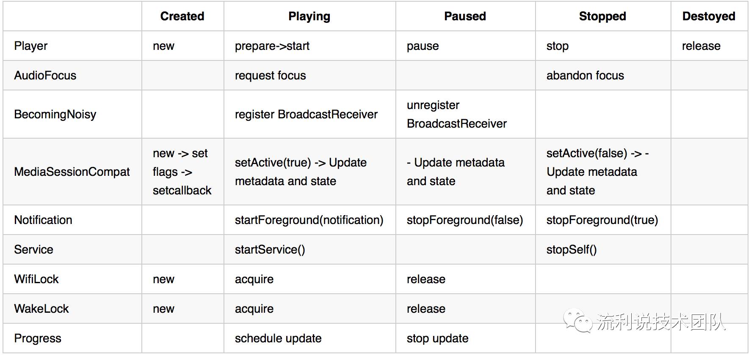Select the schedule update cell
This screenshot has width=751, height=355.
point(278,338)
